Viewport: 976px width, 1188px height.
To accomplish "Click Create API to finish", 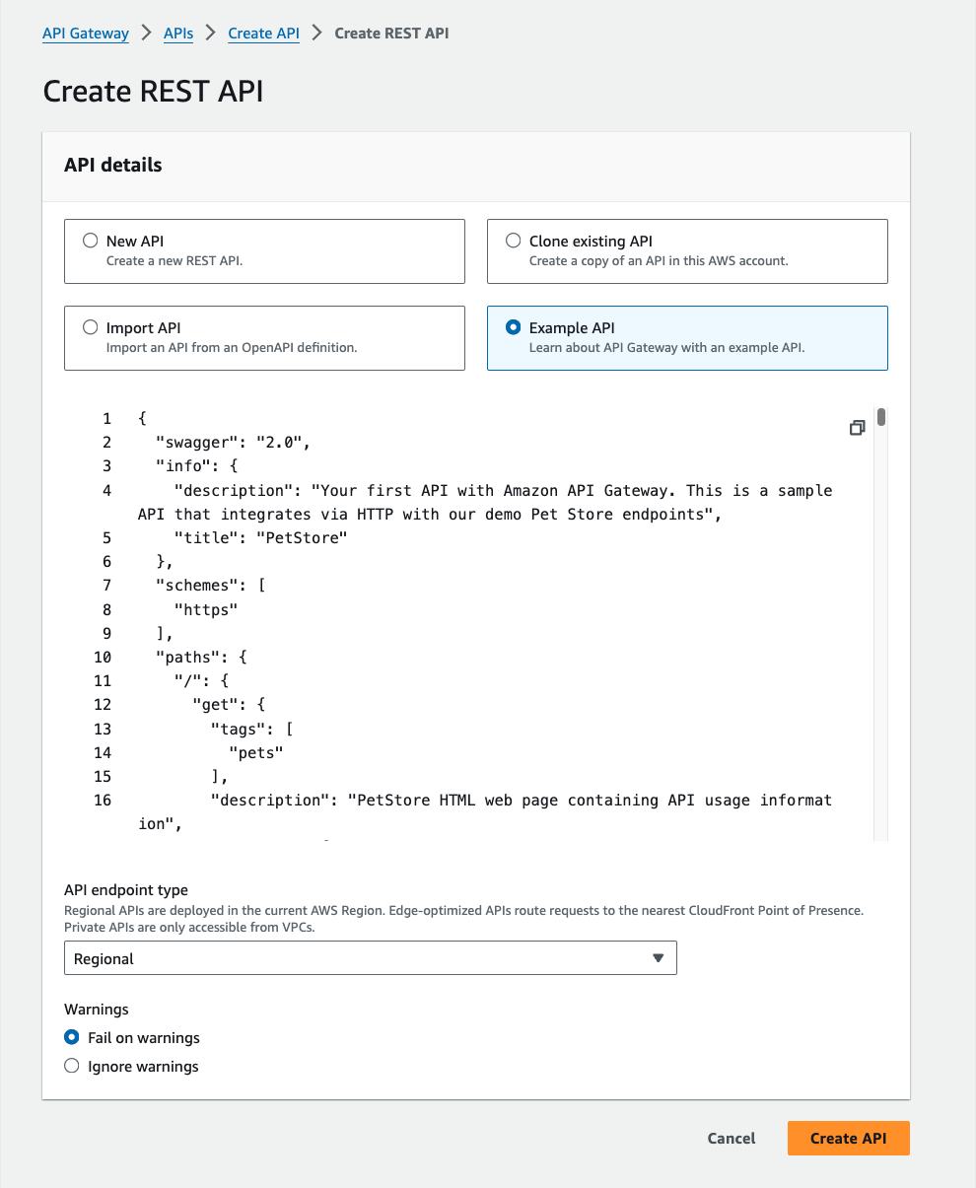I will coord(848,1138).
